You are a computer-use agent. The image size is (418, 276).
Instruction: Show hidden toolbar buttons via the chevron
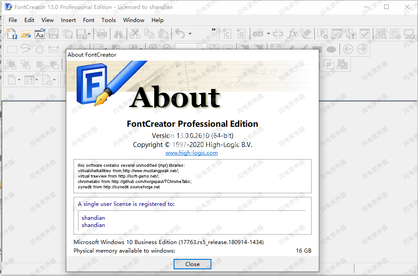[x=214, y=30]
